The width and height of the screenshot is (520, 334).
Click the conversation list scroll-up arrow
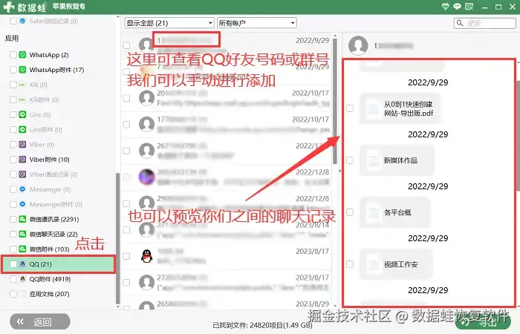click(x=334, y=36)
